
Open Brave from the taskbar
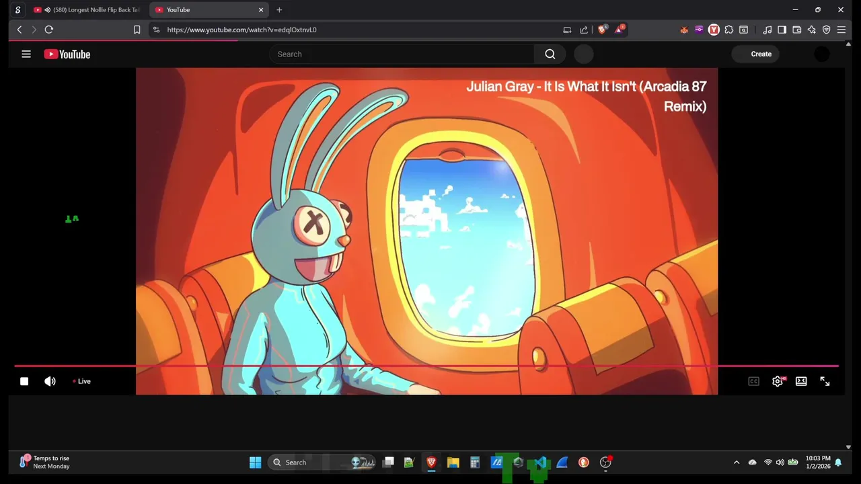(x=431, y=462)
